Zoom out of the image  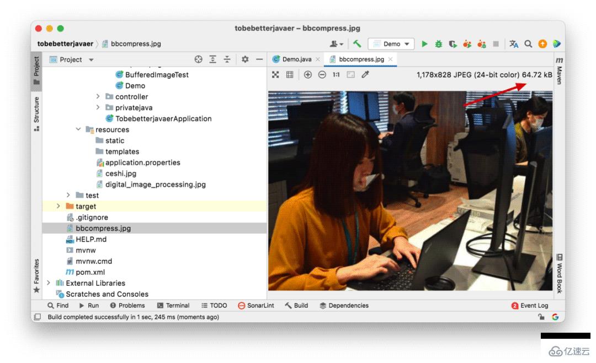322,75
